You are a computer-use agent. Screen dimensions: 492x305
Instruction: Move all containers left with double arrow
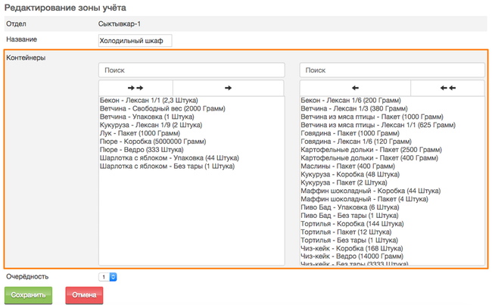[x=448, y=89]
